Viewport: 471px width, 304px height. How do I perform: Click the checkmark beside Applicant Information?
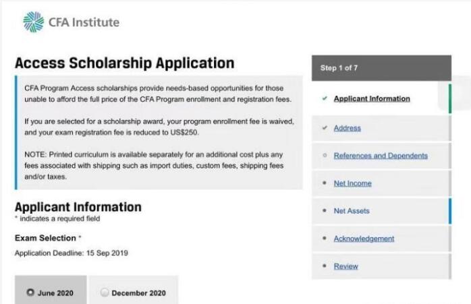tap(325, 98)
